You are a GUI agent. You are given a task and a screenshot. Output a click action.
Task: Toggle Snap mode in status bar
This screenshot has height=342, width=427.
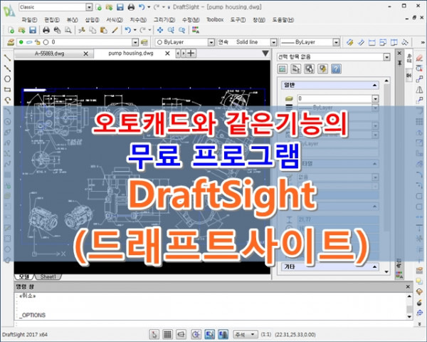tap(154, 334)
